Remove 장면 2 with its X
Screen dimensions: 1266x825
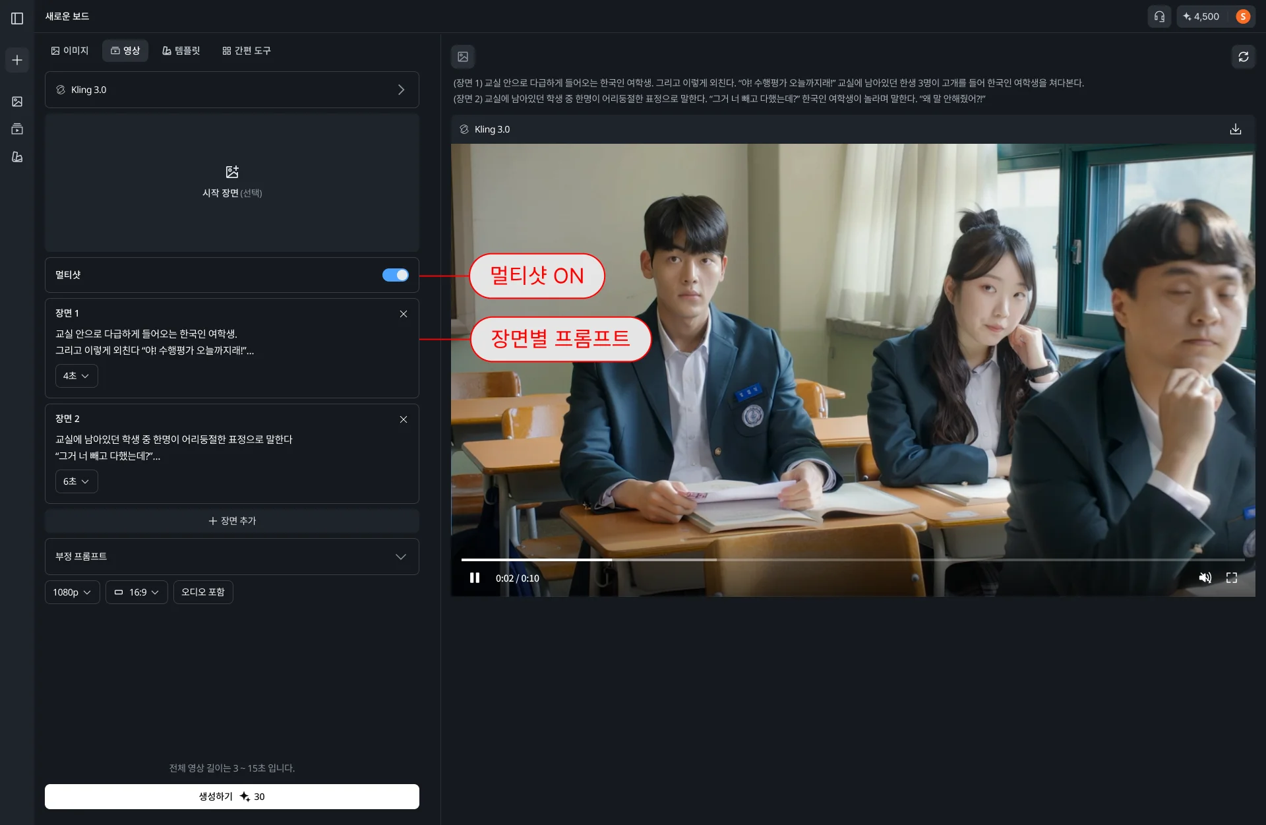point(403,419)
